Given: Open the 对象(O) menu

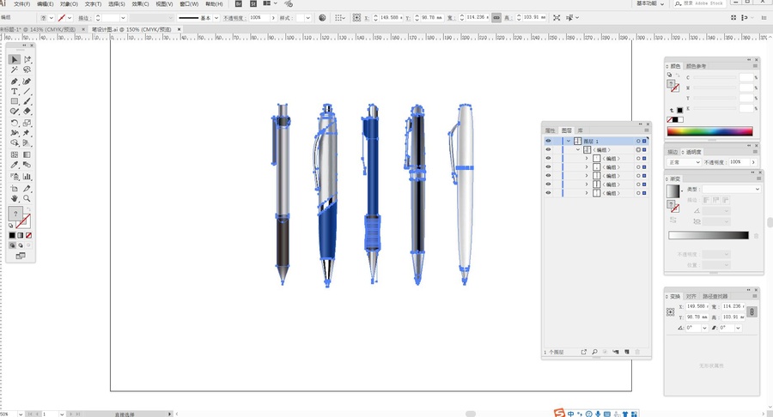Looking at the screenshot, I should tap(69, 4).
